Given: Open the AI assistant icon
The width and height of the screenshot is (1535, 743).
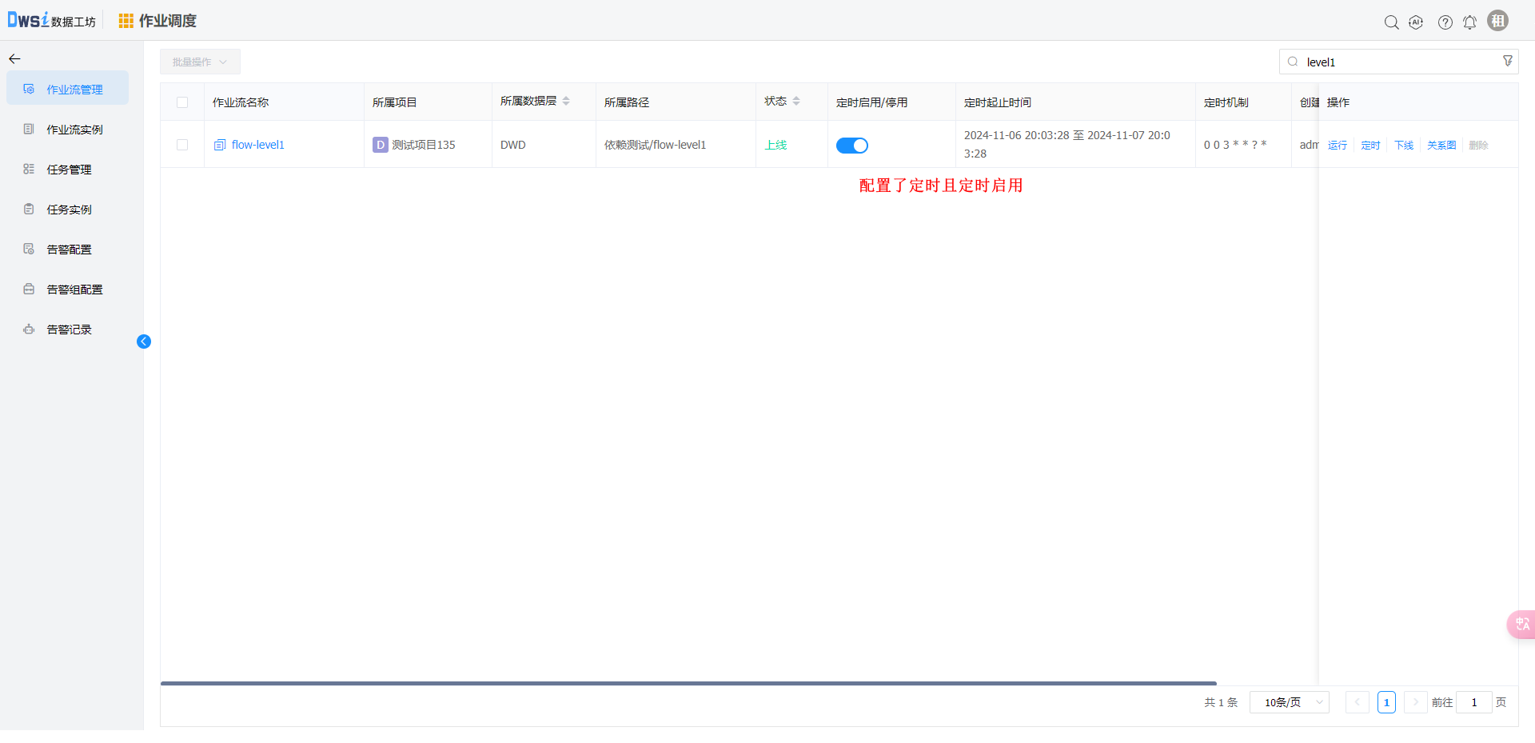Looking at the screenshot, I should click(1416, 22).
